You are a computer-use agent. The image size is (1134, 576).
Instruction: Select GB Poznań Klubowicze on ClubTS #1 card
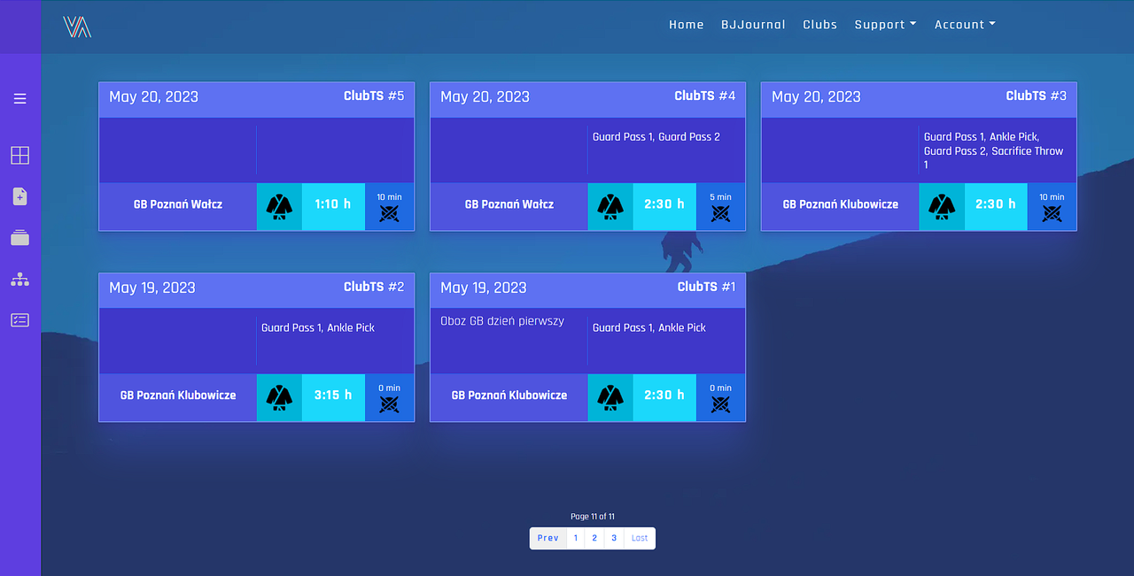509,396
